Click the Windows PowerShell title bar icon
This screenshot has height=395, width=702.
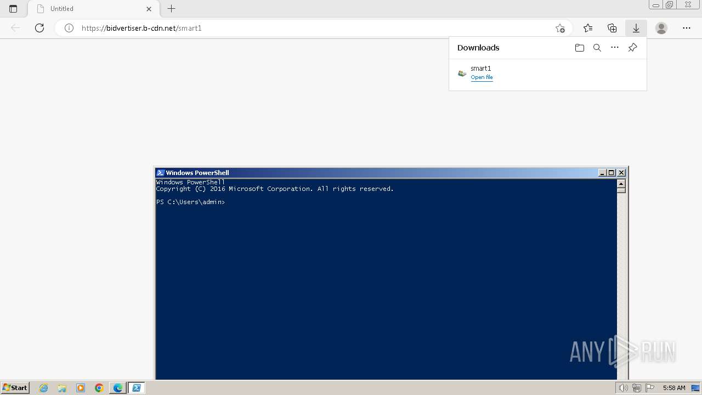tap(160, 172)
